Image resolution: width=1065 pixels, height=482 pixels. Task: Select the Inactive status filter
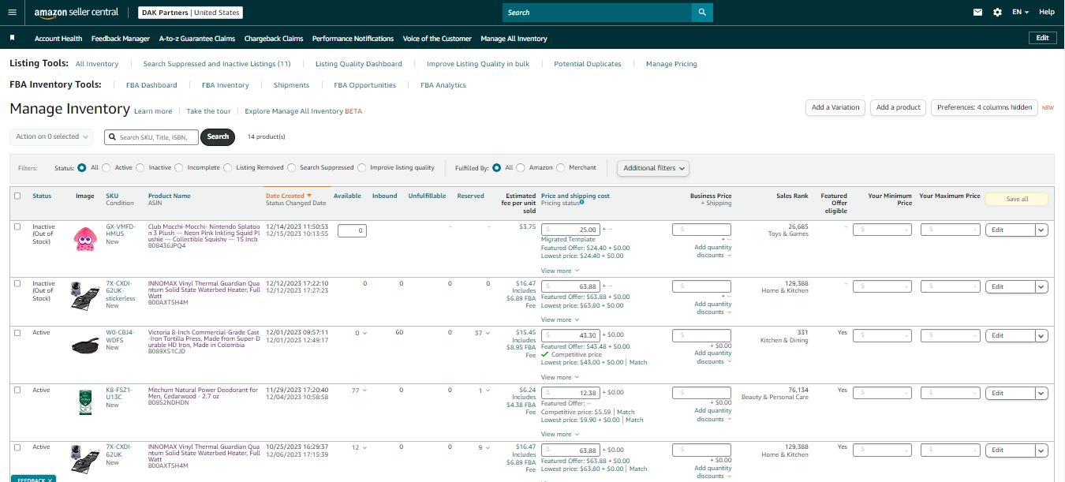[140, 167]
